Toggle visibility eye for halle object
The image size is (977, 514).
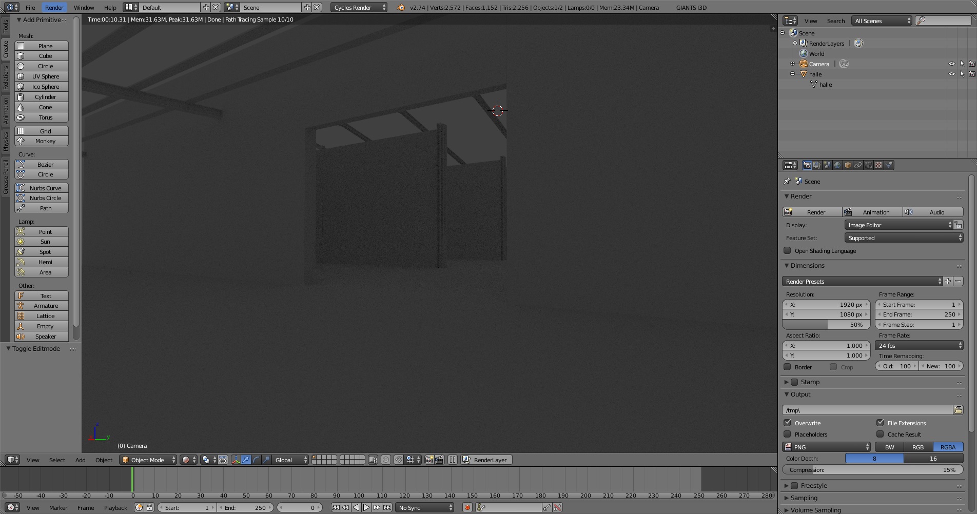pos(951,74)
